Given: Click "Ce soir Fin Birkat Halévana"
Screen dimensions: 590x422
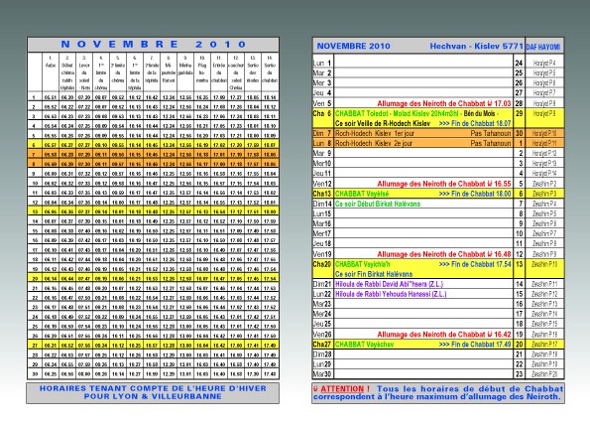Looking at the screenshot, I should (x=374, y=274).
